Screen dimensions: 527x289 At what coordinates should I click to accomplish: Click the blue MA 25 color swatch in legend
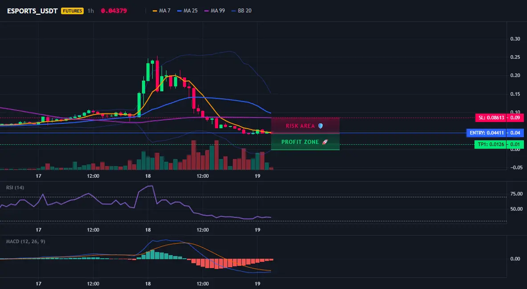(179, 11)
